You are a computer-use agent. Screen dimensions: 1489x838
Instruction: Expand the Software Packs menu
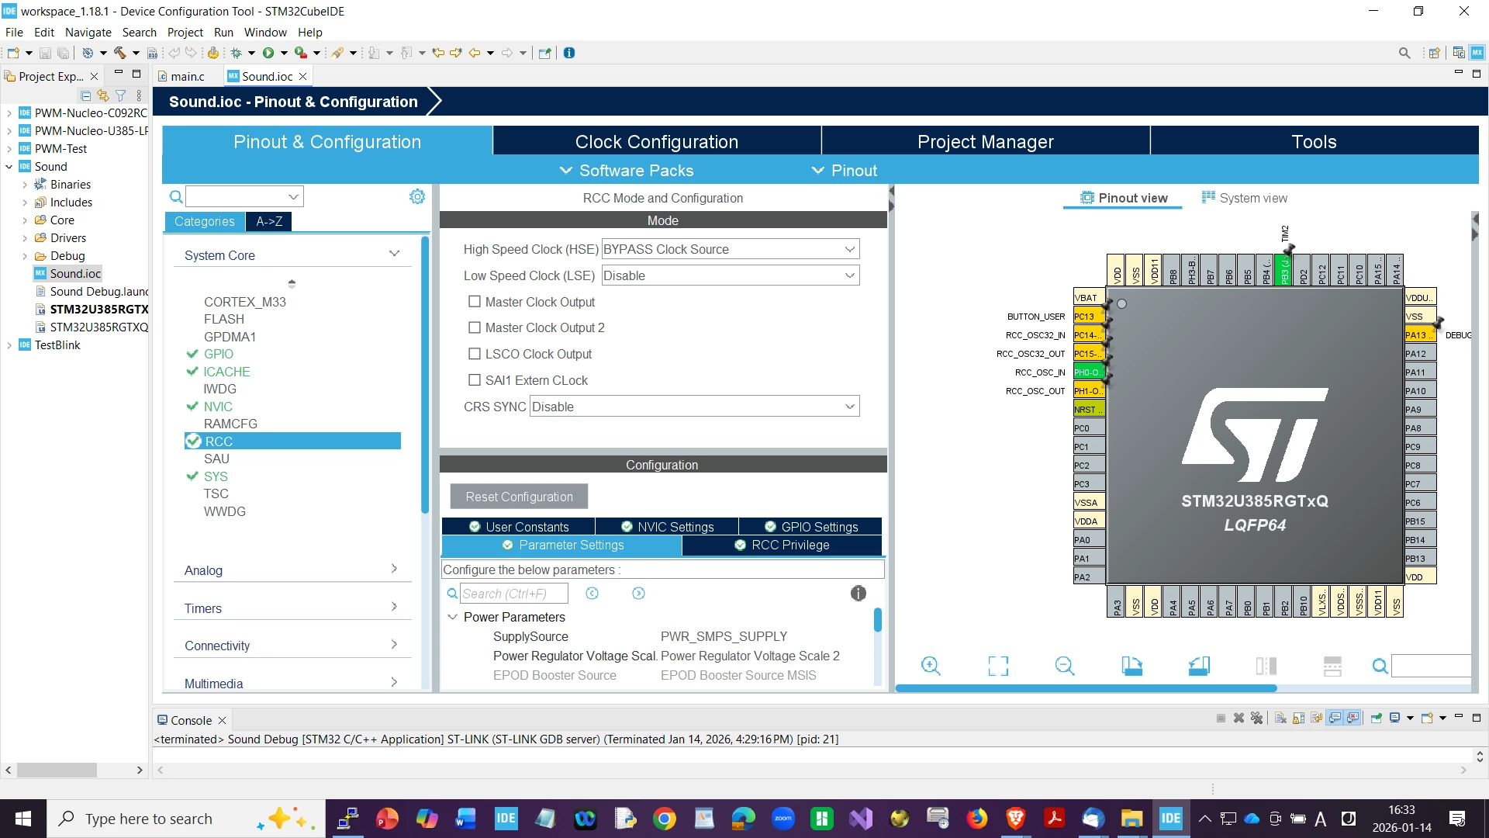coord(627,171)
